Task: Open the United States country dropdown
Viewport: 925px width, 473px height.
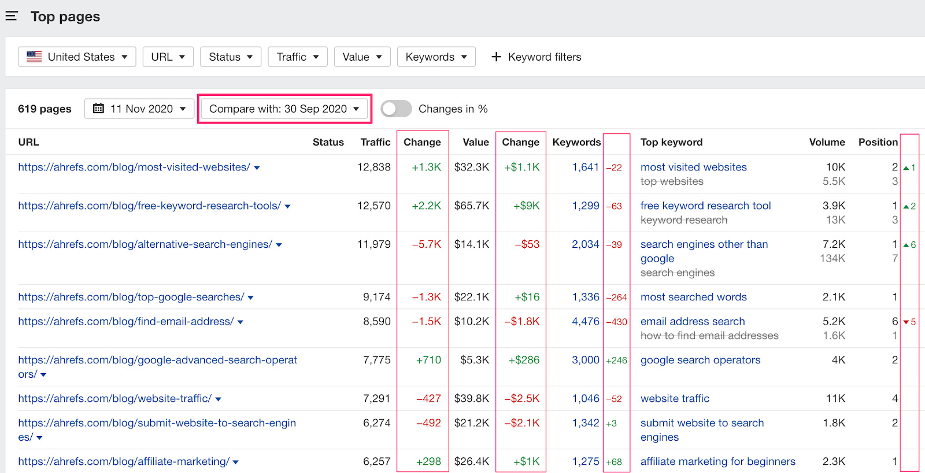Action: [77, 57]
